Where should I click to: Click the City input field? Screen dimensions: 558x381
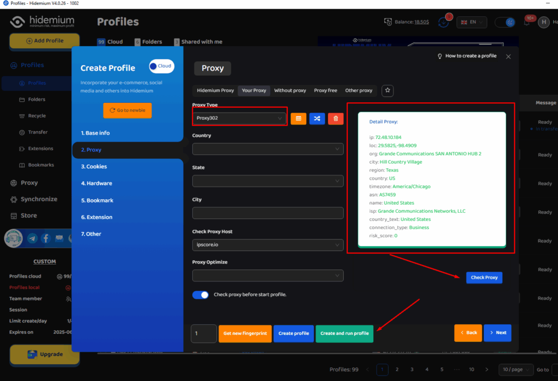click(x=268, y=213)
